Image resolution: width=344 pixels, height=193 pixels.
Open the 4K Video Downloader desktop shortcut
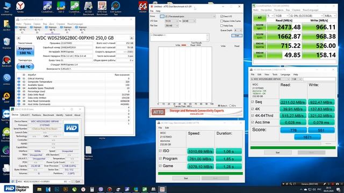6,135
